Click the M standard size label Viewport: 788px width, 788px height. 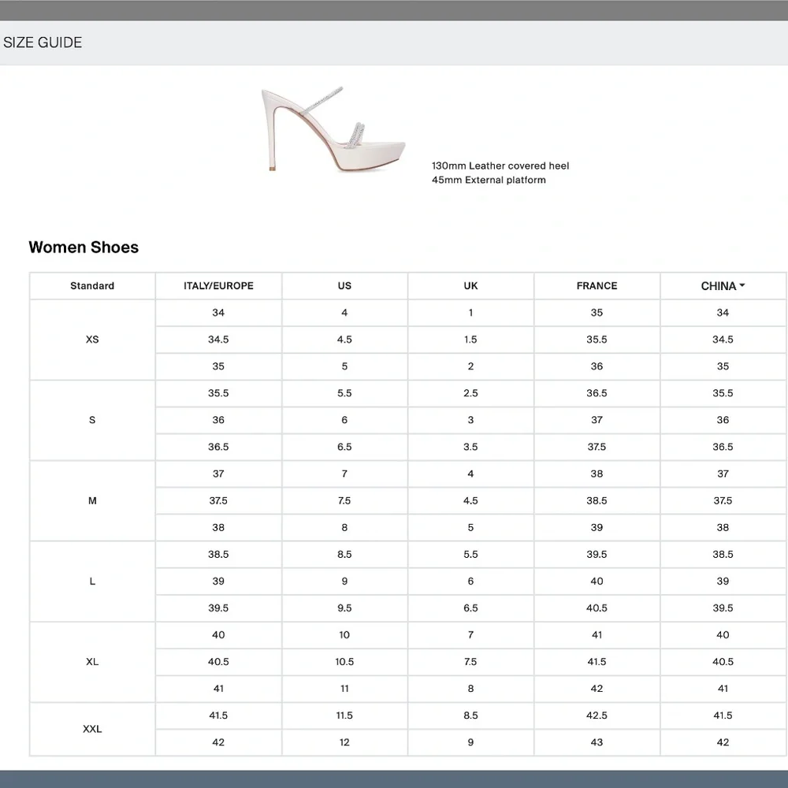(92, 501)
